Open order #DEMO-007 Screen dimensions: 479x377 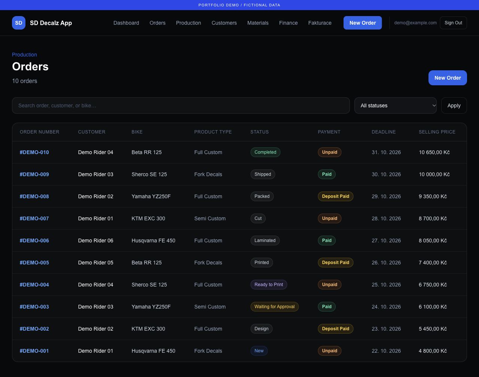34,218
